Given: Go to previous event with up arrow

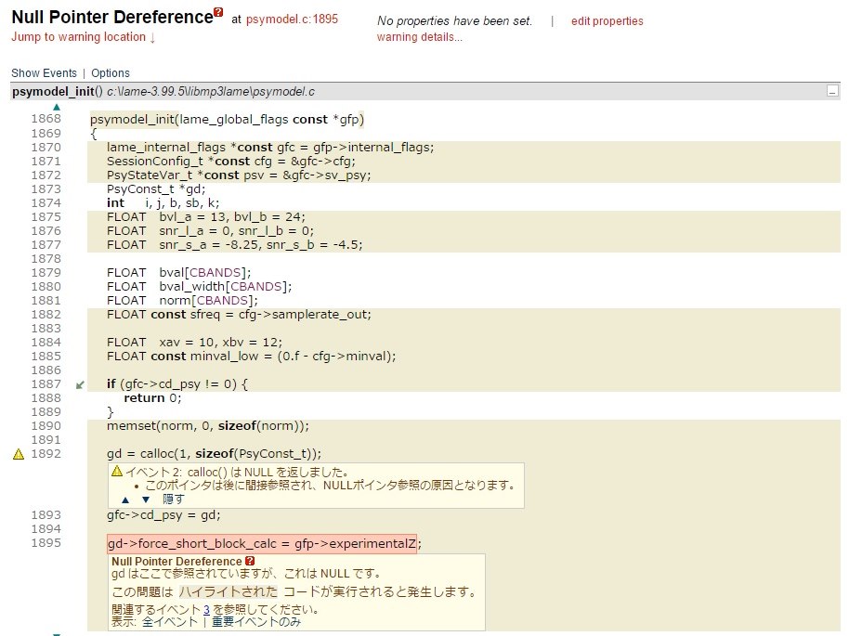Looking at the screenshot, I should [125, 500].
